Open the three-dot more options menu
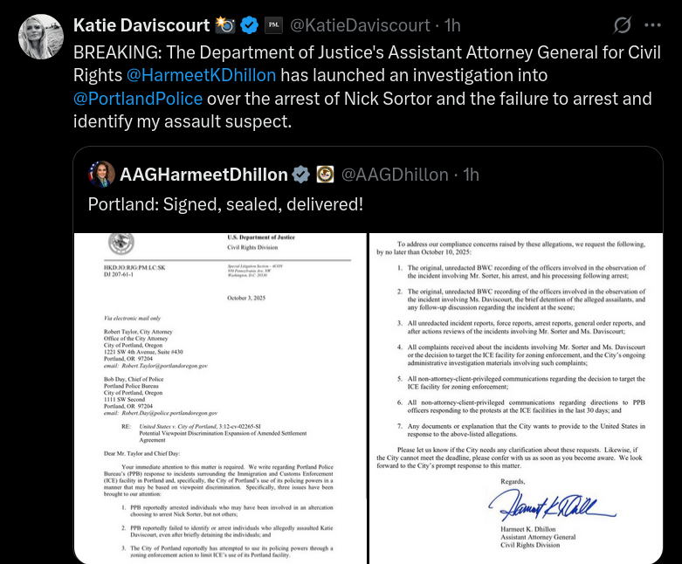Image resolution: width=682 pixels, height=564 pixels. pyautogui.click(x=652, y=25)
